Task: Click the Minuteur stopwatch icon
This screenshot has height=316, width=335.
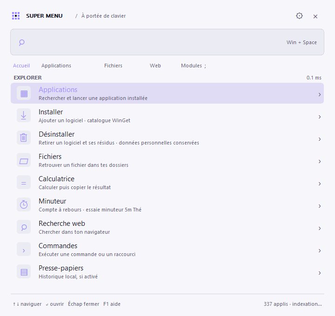Action: coord(24,204)
